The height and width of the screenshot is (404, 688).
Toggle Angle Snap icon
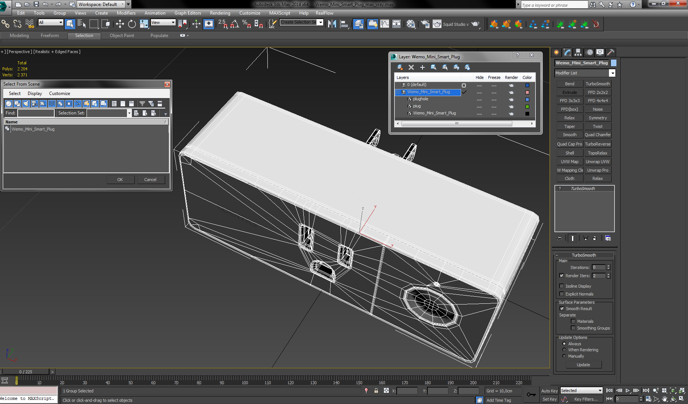[x=234, y=24]
